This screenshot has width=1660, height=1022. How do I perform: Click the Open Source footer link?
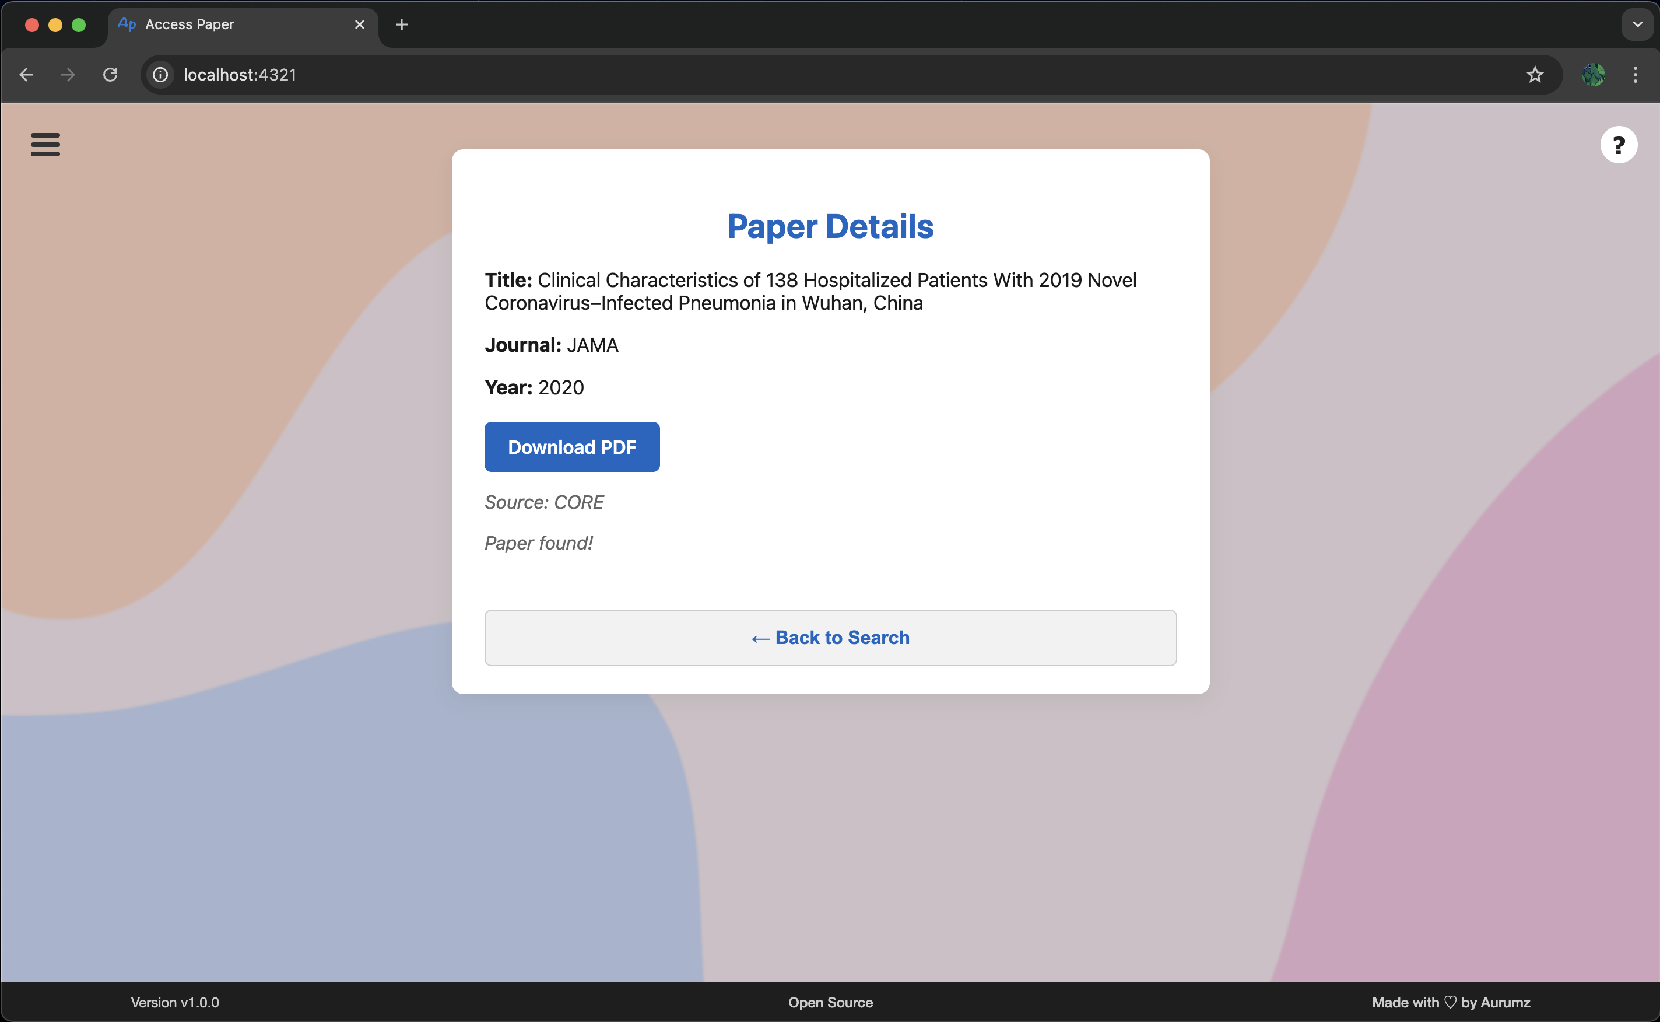(830, 1002)
